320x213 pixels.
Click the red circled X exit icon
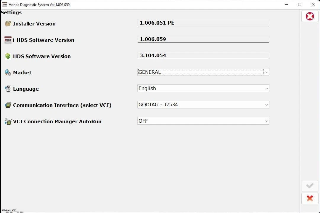click(x=310, y=16)
